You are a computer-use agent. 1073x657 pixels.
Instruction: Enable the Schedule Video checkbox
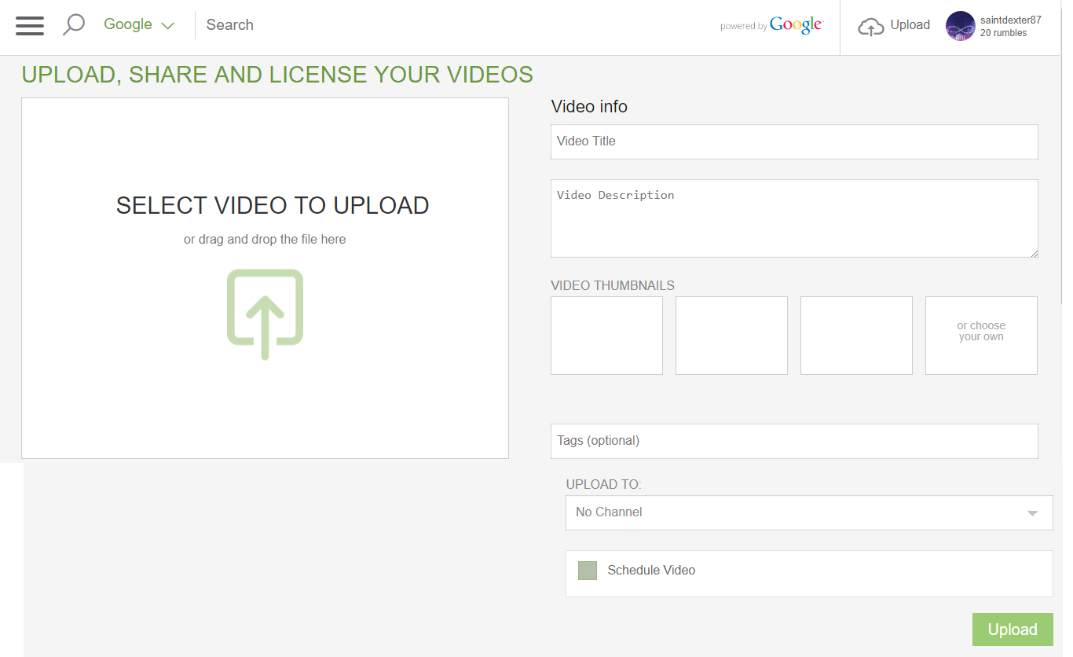pyautogui.click(x=588, y=571)
